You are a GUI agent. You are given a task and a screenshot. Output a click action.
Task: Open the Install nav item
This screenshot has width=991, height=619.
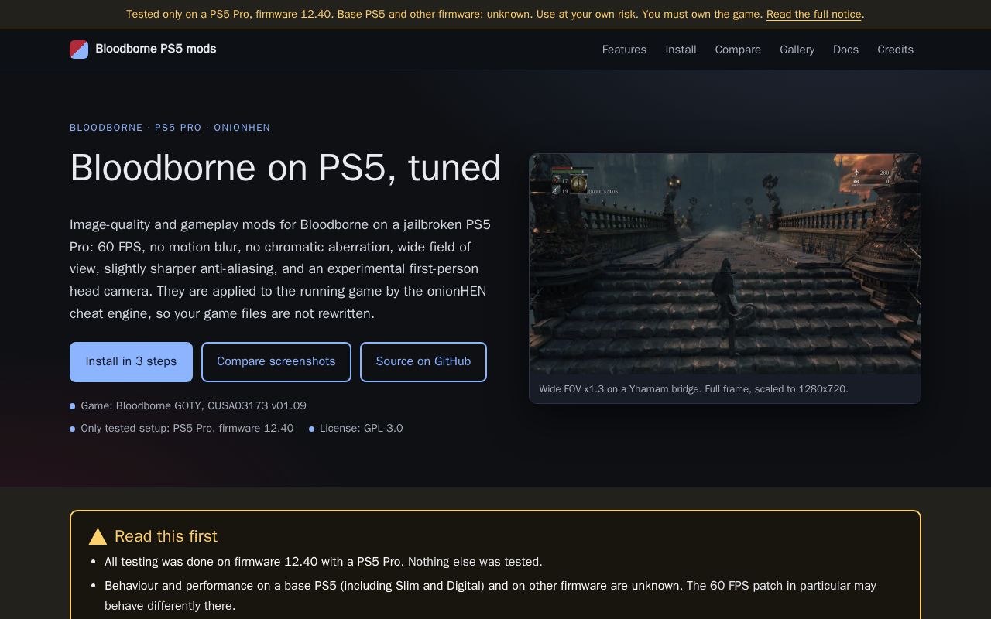pyautogui.click(x=681, y=50)
